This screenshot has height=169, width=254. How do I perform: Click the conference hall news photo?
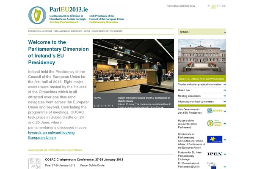click(133, 66)
